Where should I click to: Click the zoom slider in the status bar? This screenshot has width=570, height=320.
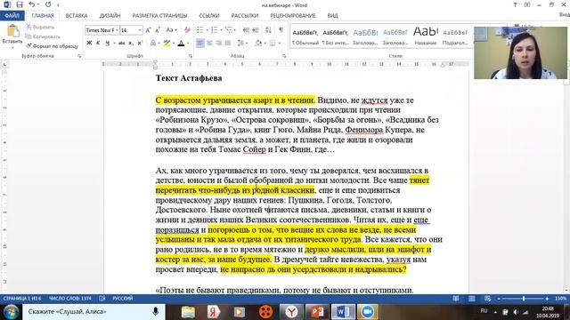pyautogui.click(x=523, y=299)
